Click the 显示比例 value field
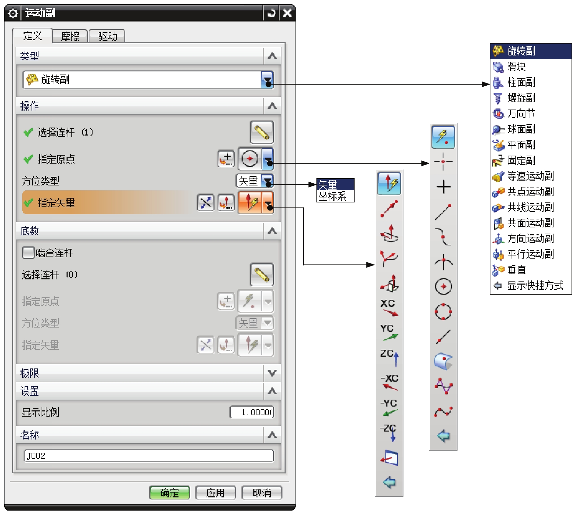 click(252, 412)
